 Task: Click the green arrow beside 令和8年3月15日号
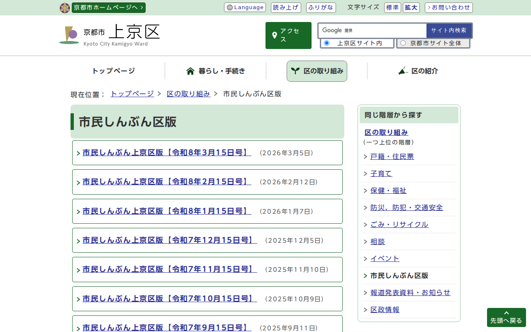tap(78, 153)
